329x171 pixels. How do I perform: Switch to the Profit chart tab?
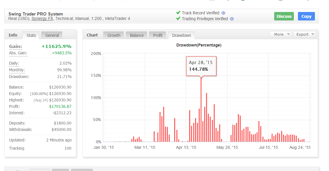point(158,35)
